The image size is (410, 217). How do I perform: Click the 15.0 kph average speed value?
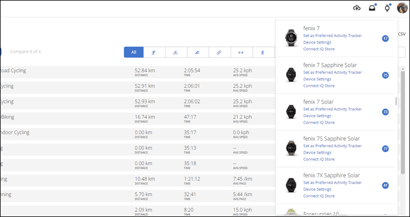tap(242, 210)
